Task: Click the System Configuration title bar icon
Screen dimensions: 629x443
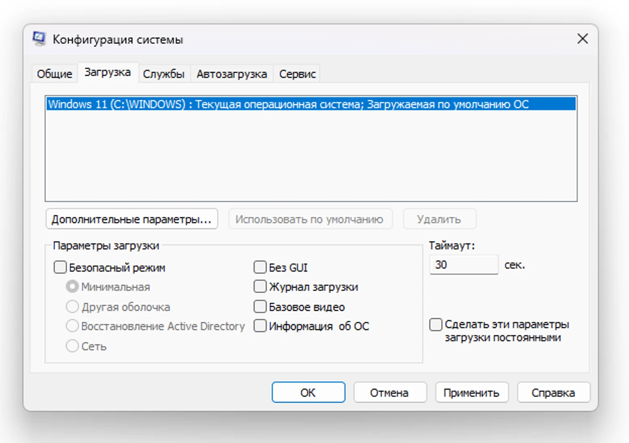Action: pos(39,39)
